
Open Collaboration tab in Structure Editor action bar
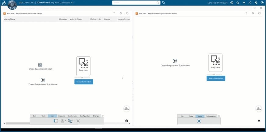(73, 116)
